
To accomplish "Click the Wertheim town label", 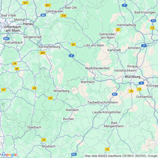I will pyautogui.click(x=88, y=82).
